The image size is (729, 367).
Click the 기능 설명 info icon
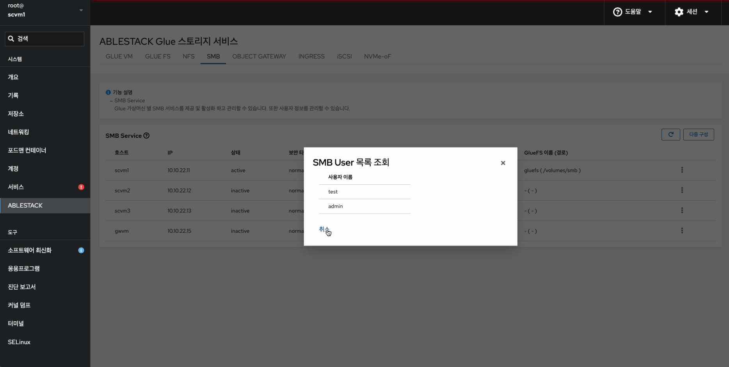tap(108, 93)
